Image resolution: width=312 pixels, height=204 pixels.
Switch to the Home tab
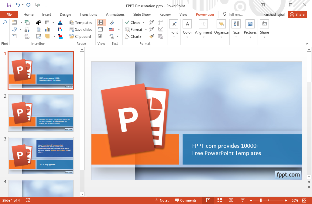tap(29, 15)
